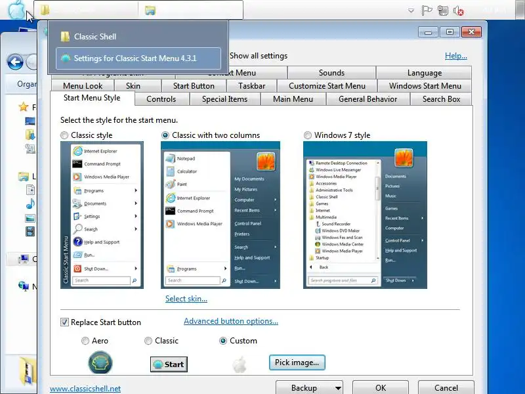Viewport: 525px width, 394px height.
Task: Open the Windows Start Menu tab
Action: click(425, 86)
